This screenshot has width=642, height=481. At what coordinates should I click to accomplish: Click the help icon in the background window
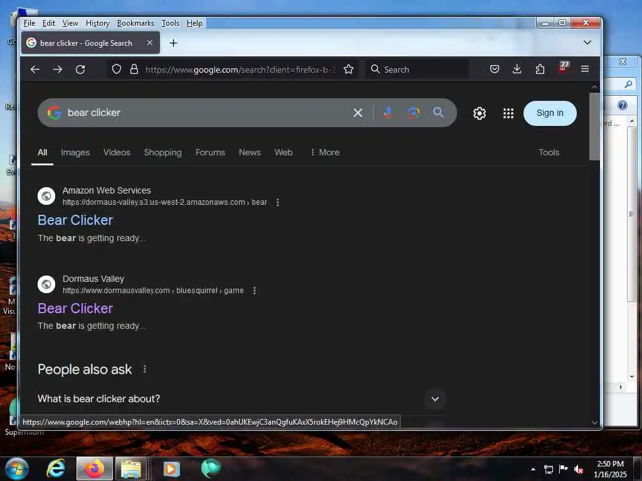(623, 105)
